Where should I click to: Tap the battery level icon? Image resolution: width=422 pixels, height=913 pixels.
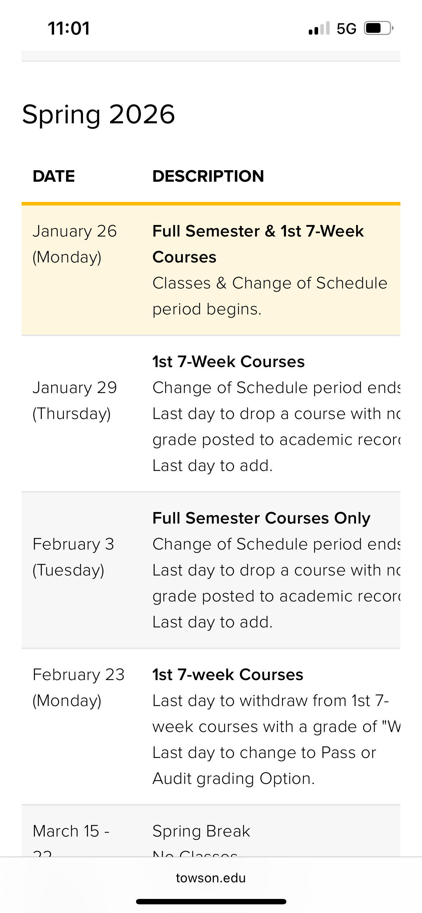[378, 28]
